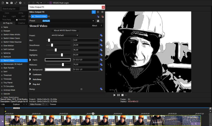Screen dimensions: 212x126
Task: Toggle favorite star for Upscale plug-in
Action: (x=2, y=94)
